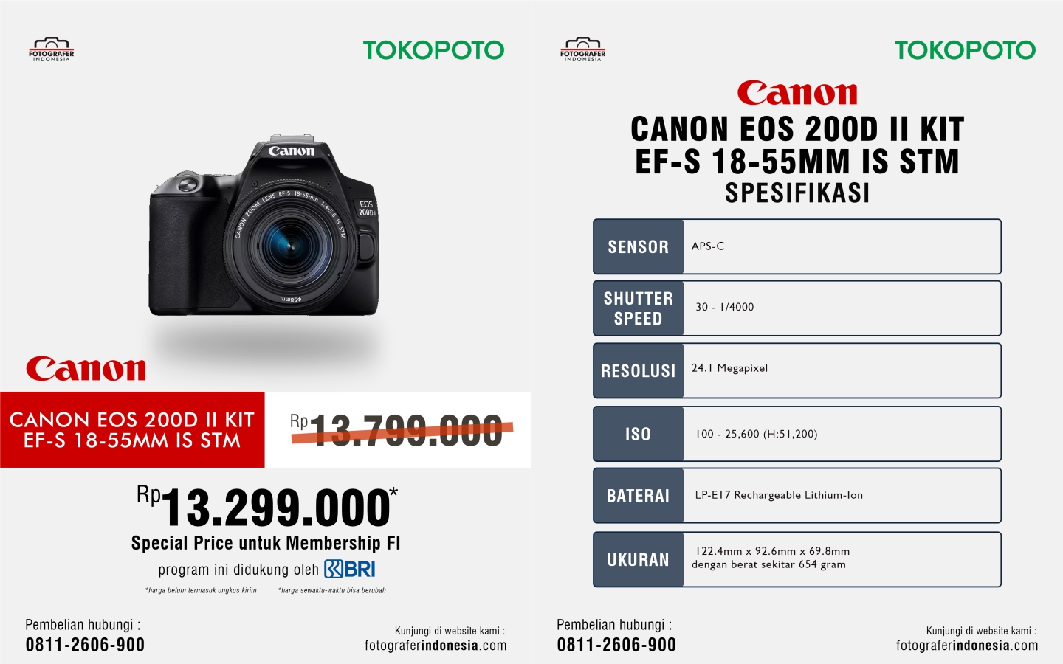Click the green TOKOPOTO logo on left panel

[433, 50]
